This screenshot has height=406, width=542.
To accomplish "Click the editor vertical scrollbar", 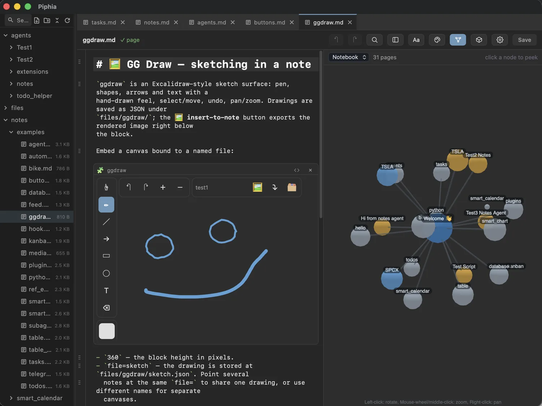I will [x=321, y=135].
